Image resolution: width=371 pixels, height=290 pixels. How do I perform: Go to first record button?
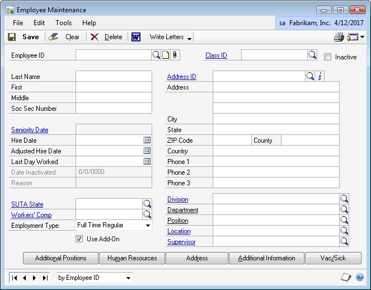click(14, 278)
